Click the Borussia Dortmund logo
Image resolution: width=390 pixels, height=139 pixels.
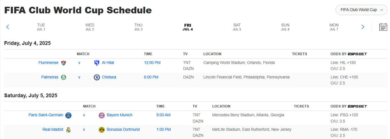[x=102, y=130]
